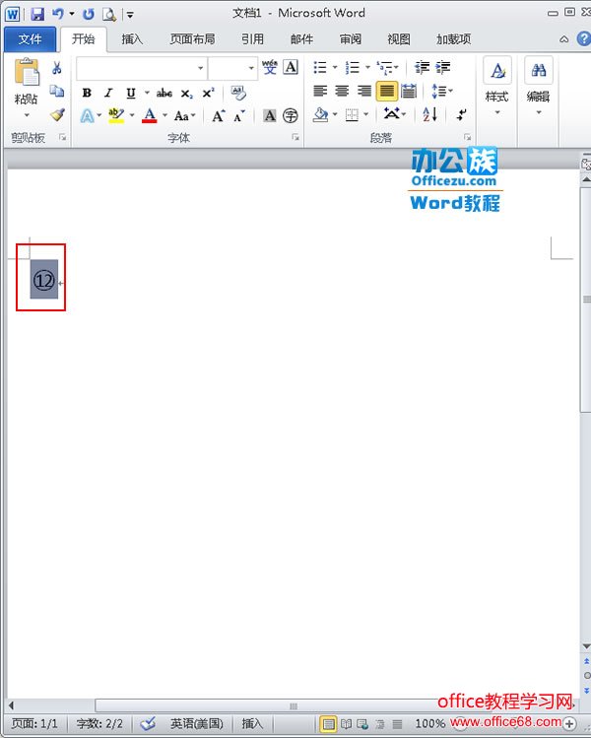
Task: Click the Redo/Repeat icon
Action: click(89, 14)
